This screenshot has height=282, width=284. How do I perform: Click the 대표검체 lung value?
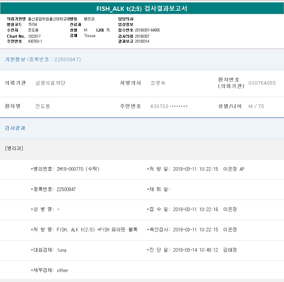pos(62,250)
